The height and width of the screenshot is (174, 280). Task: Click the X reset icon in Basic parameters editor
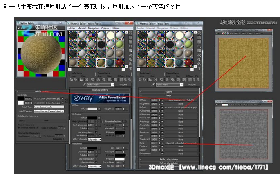87,80
